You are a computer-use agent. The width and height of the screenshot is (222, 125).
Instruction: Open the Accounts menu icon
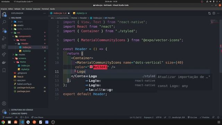coord(4,103)
